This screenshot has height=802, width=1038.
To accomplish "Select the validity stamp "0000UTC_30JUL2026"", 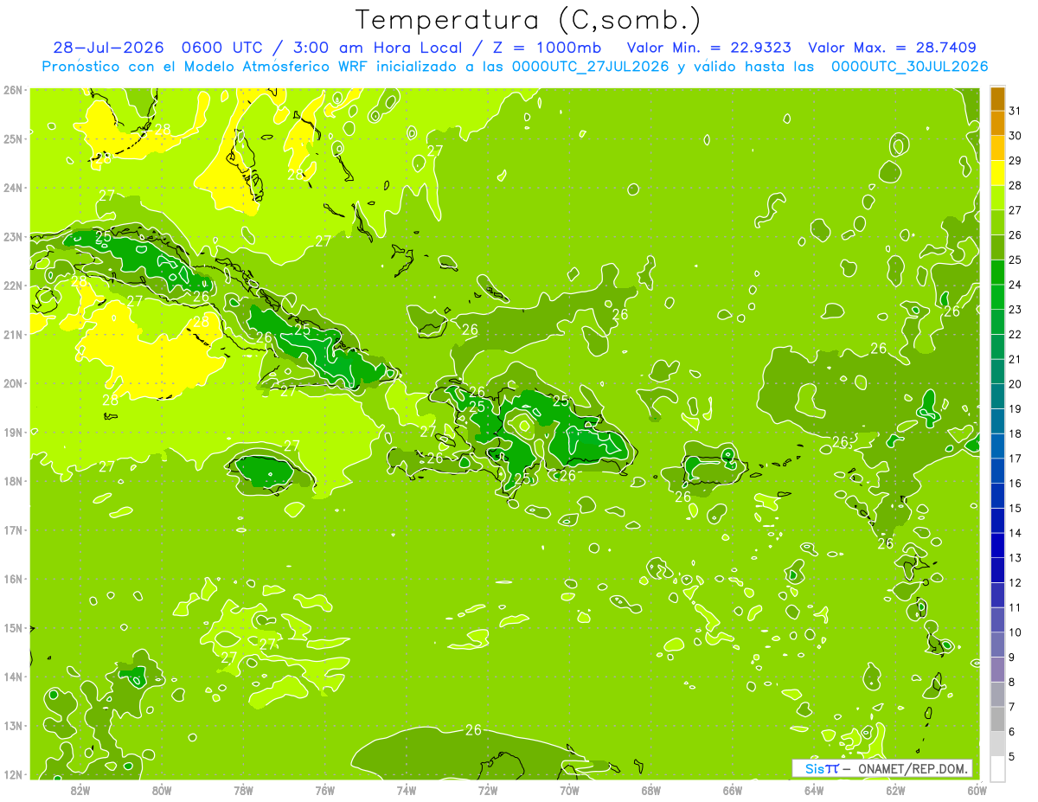I will pyautogui.click(x=909, y=67).
